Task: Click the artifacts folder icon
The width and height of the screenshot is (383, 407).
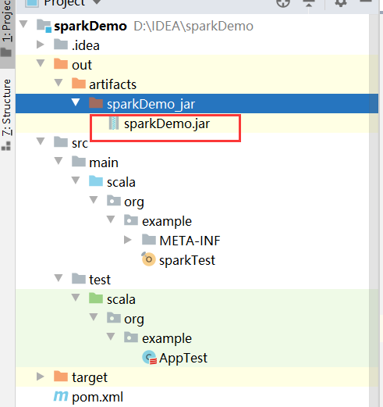Action: [x=79, y=84]
